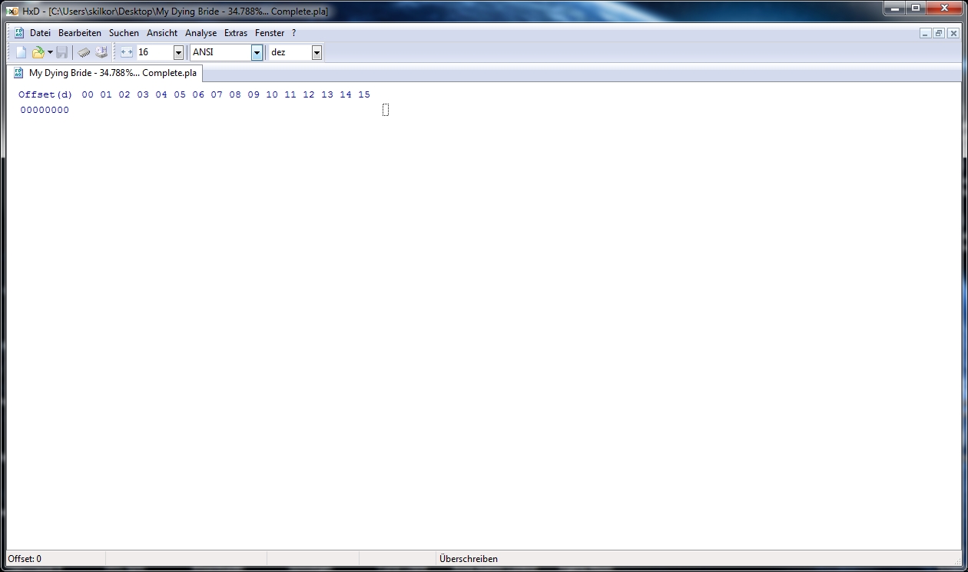This screenshot has width=968, height=572.
Task: Expand the recent files arrow beside Open
Action: pos(50,52)
